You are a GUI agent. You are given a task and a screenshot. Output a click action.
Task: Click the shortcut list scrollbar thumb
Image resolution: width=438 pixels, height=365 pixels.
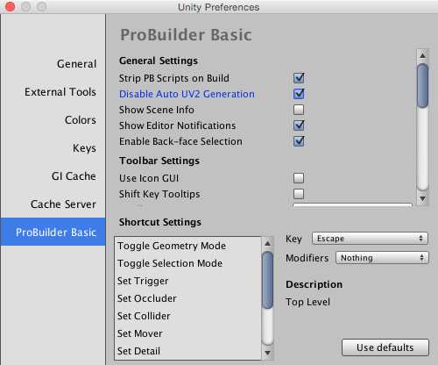click(x=267, y=280)
